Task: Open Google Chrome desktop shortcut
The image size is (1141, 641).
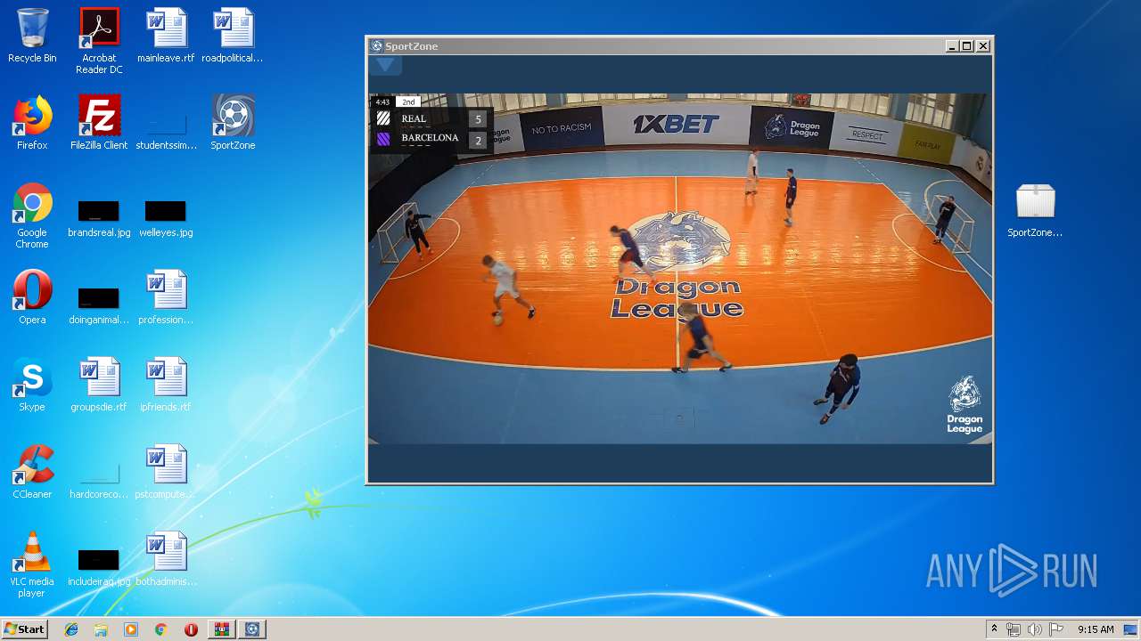Action: (x=32, y=215)
